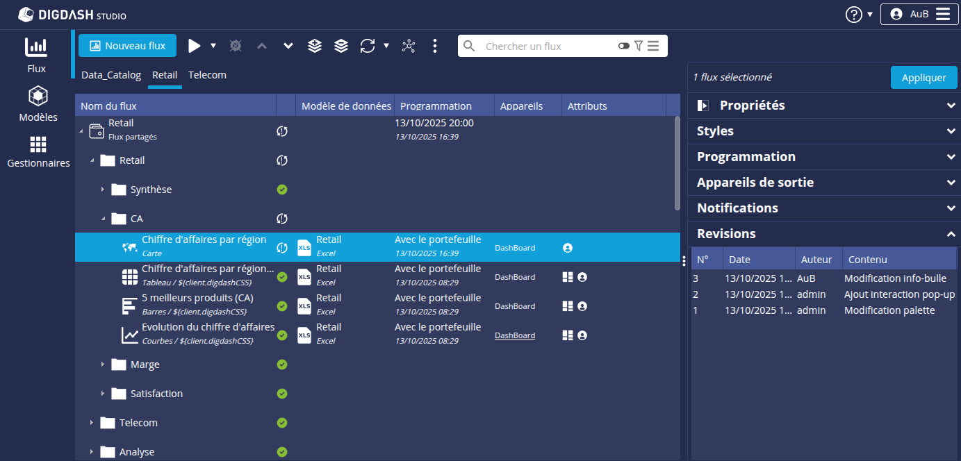Toggle the switch in the search box
Viewport: 961px width, 461px height.
pos(623,46)
